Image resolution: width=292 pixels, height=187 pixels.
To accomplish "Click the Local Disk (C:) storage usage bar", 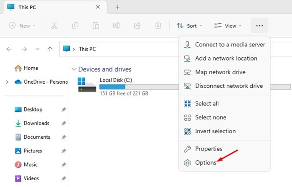I will tap(195, 87).
